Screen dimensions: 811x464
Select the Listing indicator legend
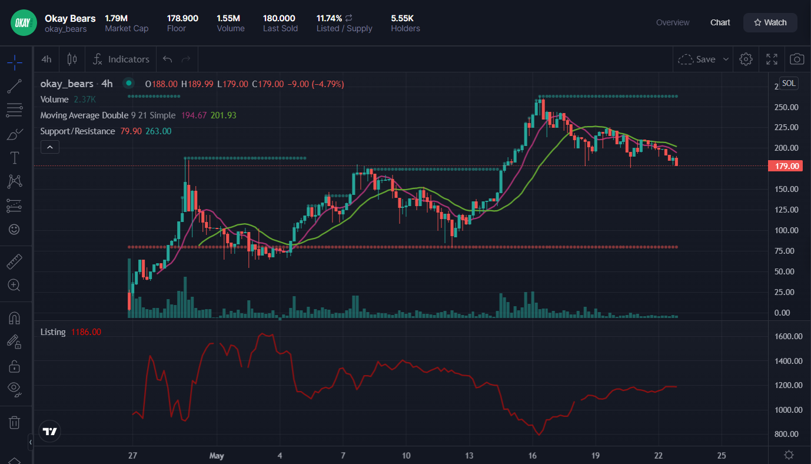point(53,332)
